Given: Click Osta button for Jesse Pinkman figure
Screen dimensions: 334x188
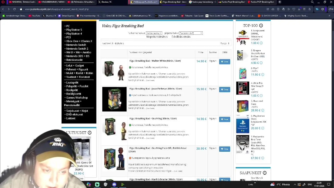Looking at the screenshot, I should tap(224, 90).
